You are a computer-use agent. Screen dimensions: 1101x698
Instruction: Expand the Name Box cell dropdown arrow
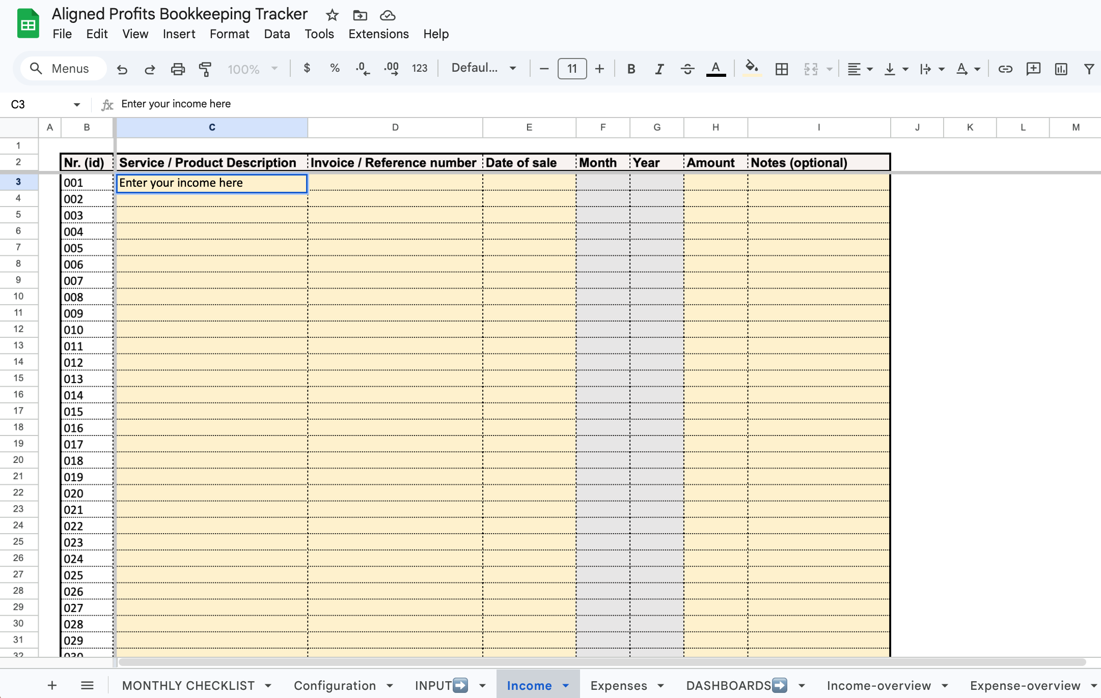point(76,105)
